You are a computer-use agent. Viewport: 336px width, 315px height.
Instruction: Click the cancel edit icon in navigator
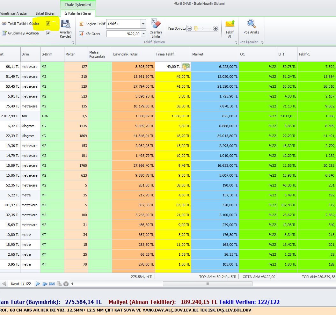[x=66, y=283]
